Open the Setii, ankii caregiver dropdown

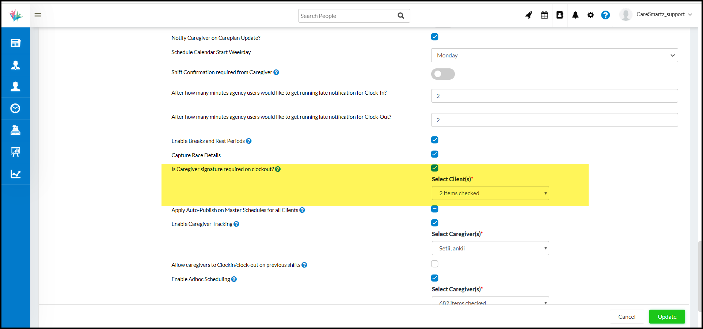click(490, 249)
